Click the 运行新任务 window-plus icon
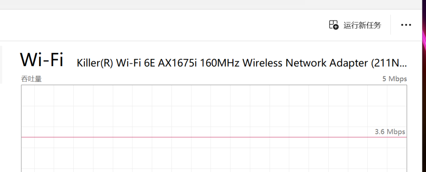Screen dimensions: 426x172 click(334, 25)
